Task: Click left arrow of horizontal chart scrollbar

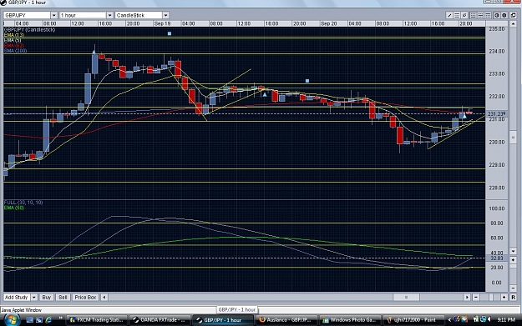Action: (x=104, y=298)
